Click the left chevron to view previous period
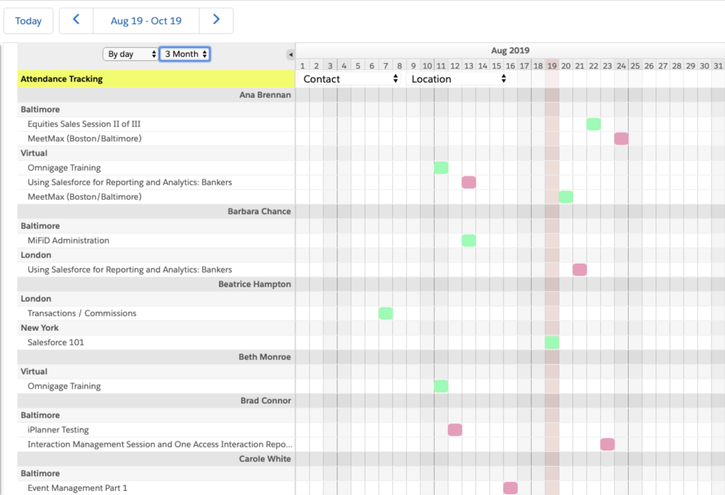The height and width of the screenshot is (495, 725). (76, 20)
